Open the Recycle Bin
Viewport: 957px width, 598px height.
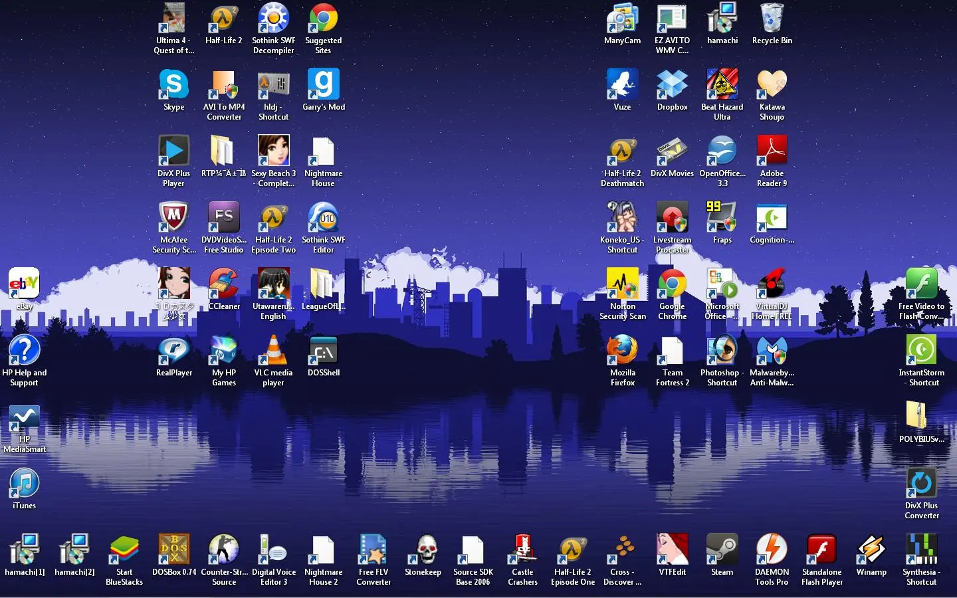point(772,18)
